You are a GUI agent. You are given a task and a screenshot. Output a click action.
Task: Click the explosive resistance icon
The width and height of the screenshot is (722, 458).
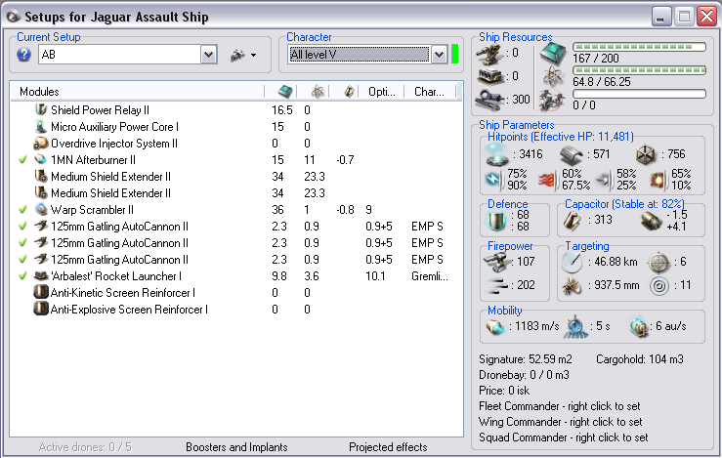pyautogui.click(x=658, y=180)
